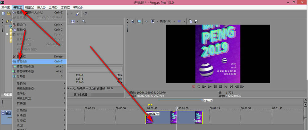308x130 pixels.
Task: Copy snapshot to clipboard icon in preview
Action: click(190, 21)
